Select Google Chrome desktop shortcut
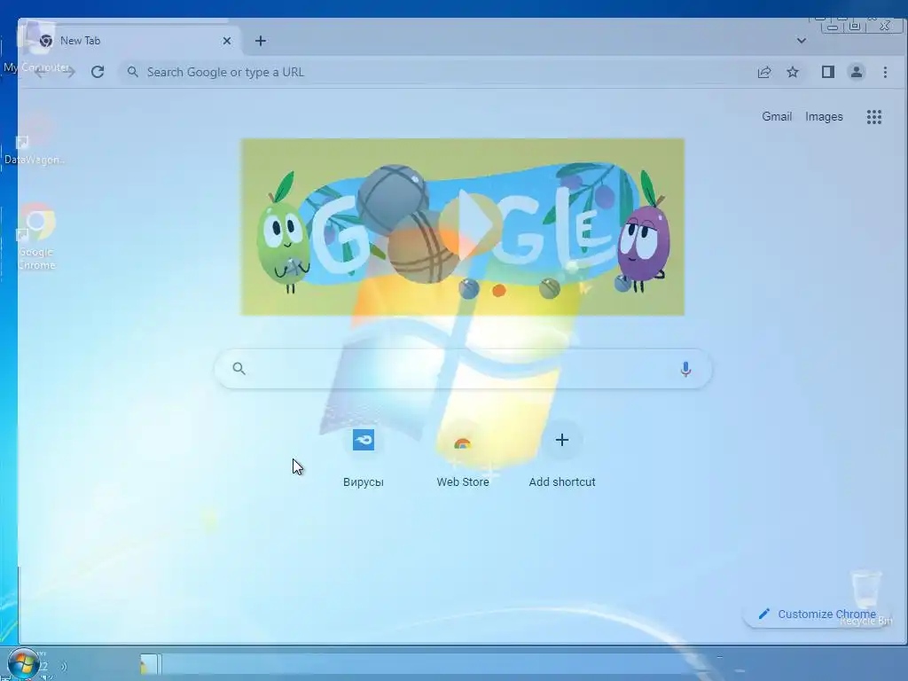The image size is (908, 681). 35,236
